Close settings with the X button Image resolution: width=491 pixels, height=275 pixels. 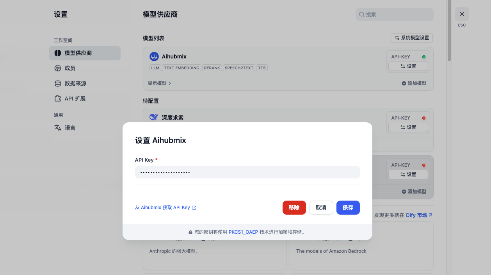pyautogui.click(x=462, y=14)
